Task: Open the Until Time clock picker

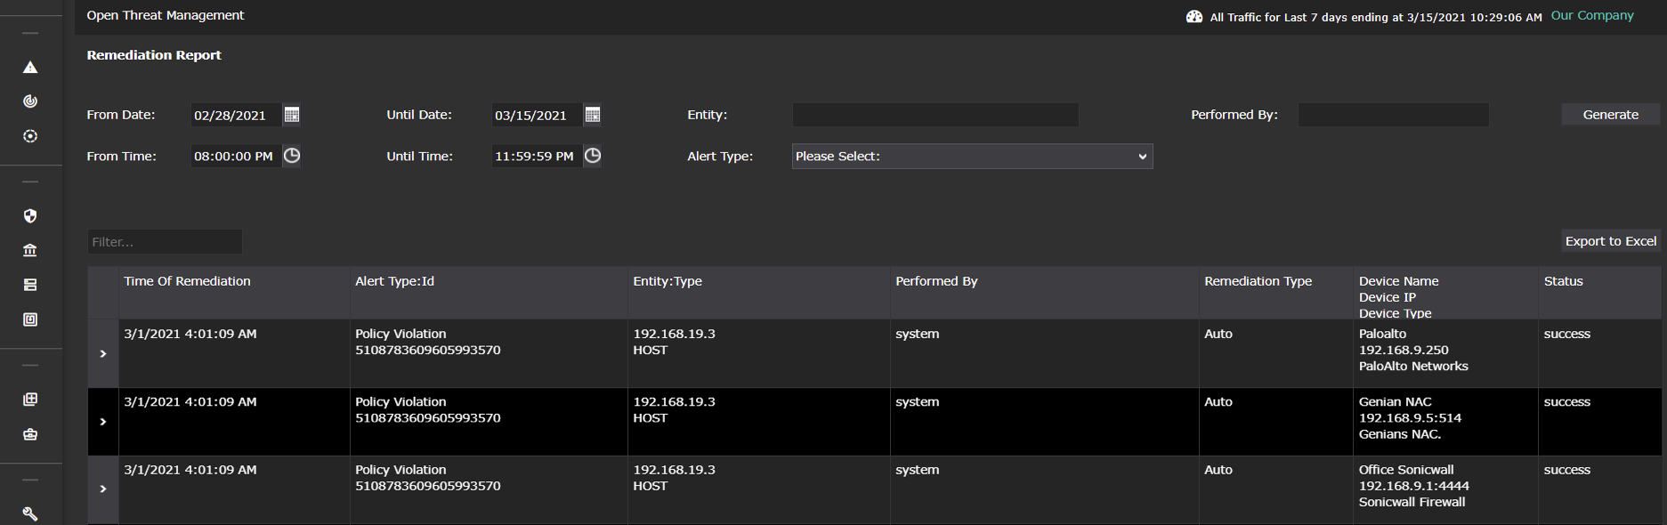Action: point(593,156)
